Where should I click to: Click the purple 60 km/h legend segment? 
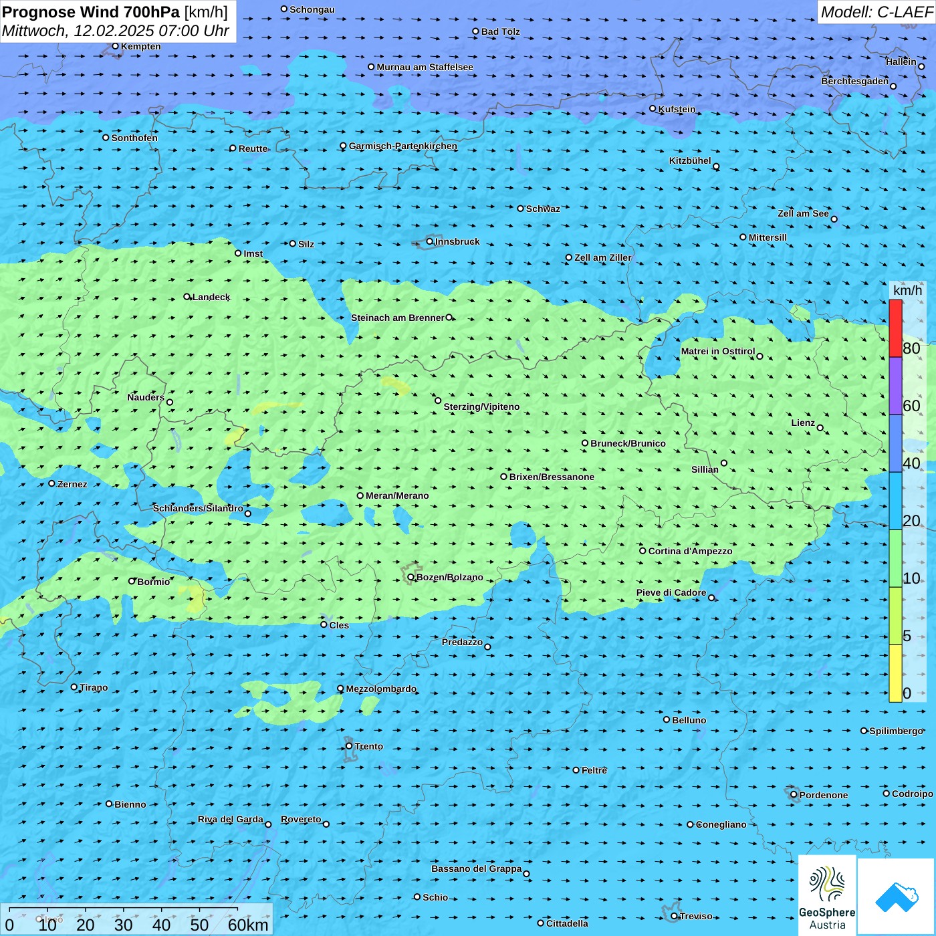895,386
